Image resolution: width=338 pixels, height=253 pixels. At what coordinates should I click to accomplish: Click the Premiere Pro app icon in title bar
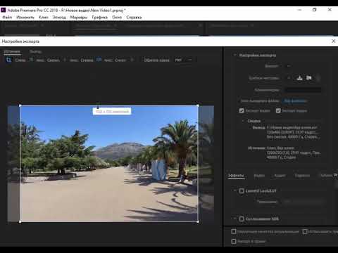[x=4, y=10]
